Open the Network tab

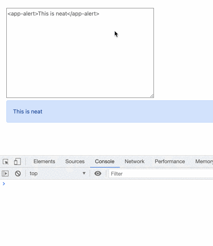point(134,162)
